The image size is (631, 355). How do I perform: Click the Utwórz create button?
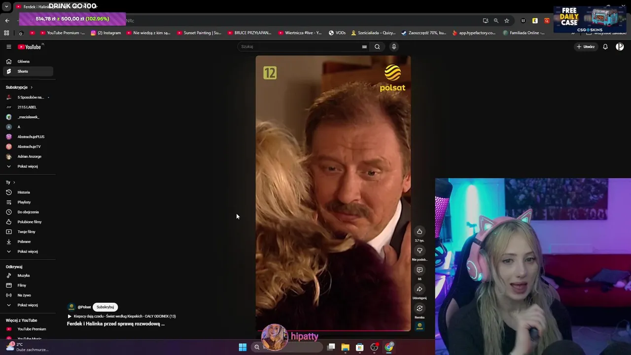[x=586, y=47]
